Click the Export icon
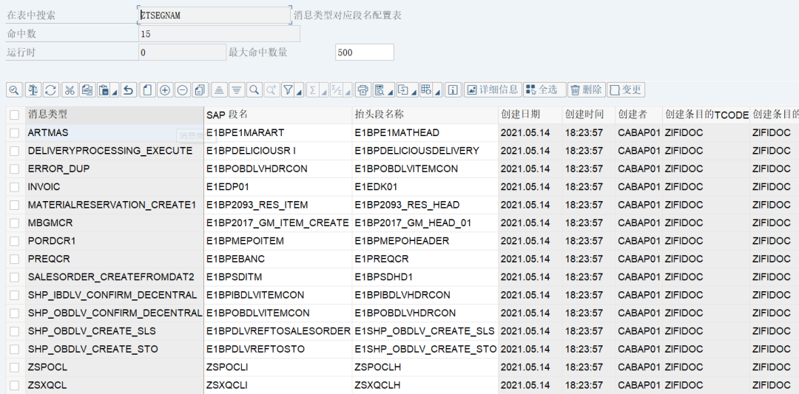799x394 pixels. coord(403,90)
